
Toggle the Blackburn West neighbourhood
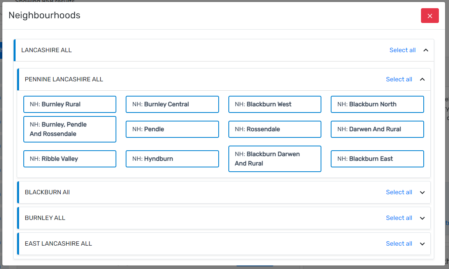(275, 104)
